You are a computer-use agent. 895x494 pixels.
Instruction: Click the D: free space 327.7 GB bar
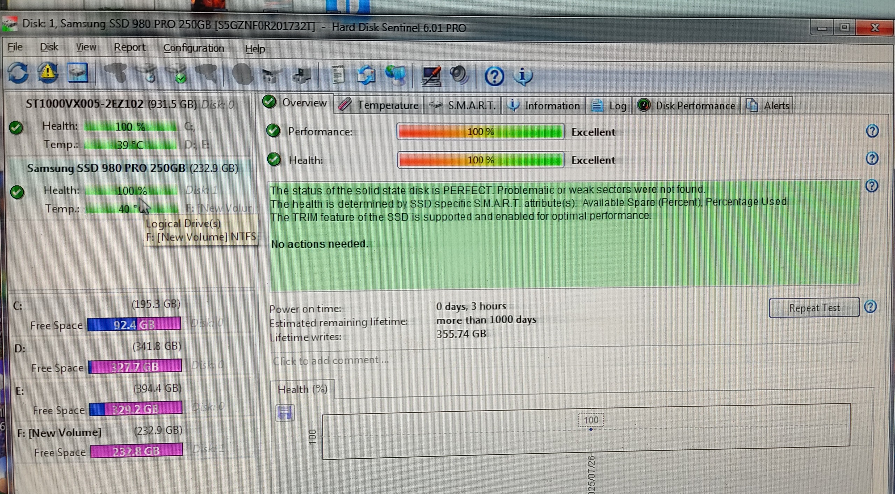pyautogui.click(x=135, y=367)
